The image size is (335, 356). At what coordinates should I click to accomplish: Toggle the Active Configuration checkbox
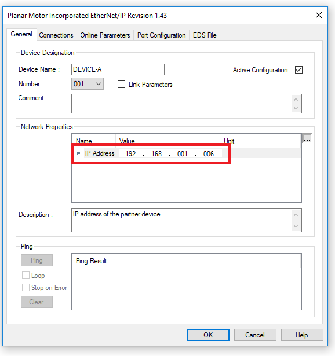[x=298, y=69]
